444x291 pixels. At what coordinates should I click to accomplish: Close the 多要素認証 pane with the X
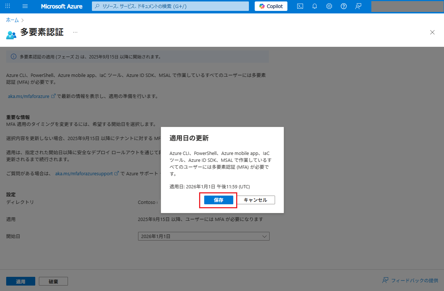click(x=432, y=32)
